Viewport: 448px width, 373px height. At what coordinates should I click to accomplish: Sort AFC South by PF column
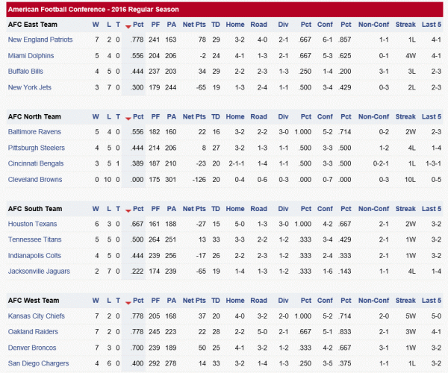155,209
